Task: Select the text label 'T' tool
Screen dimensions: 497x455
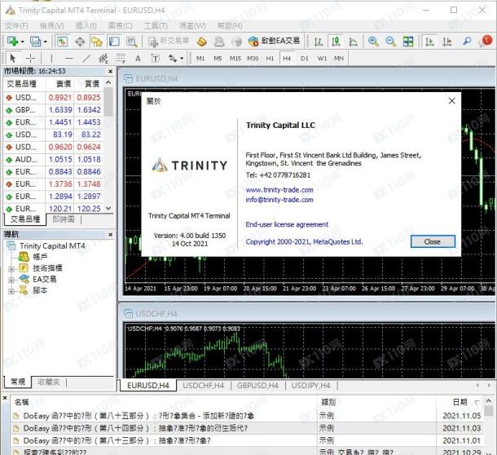Action: click(156, 59)
